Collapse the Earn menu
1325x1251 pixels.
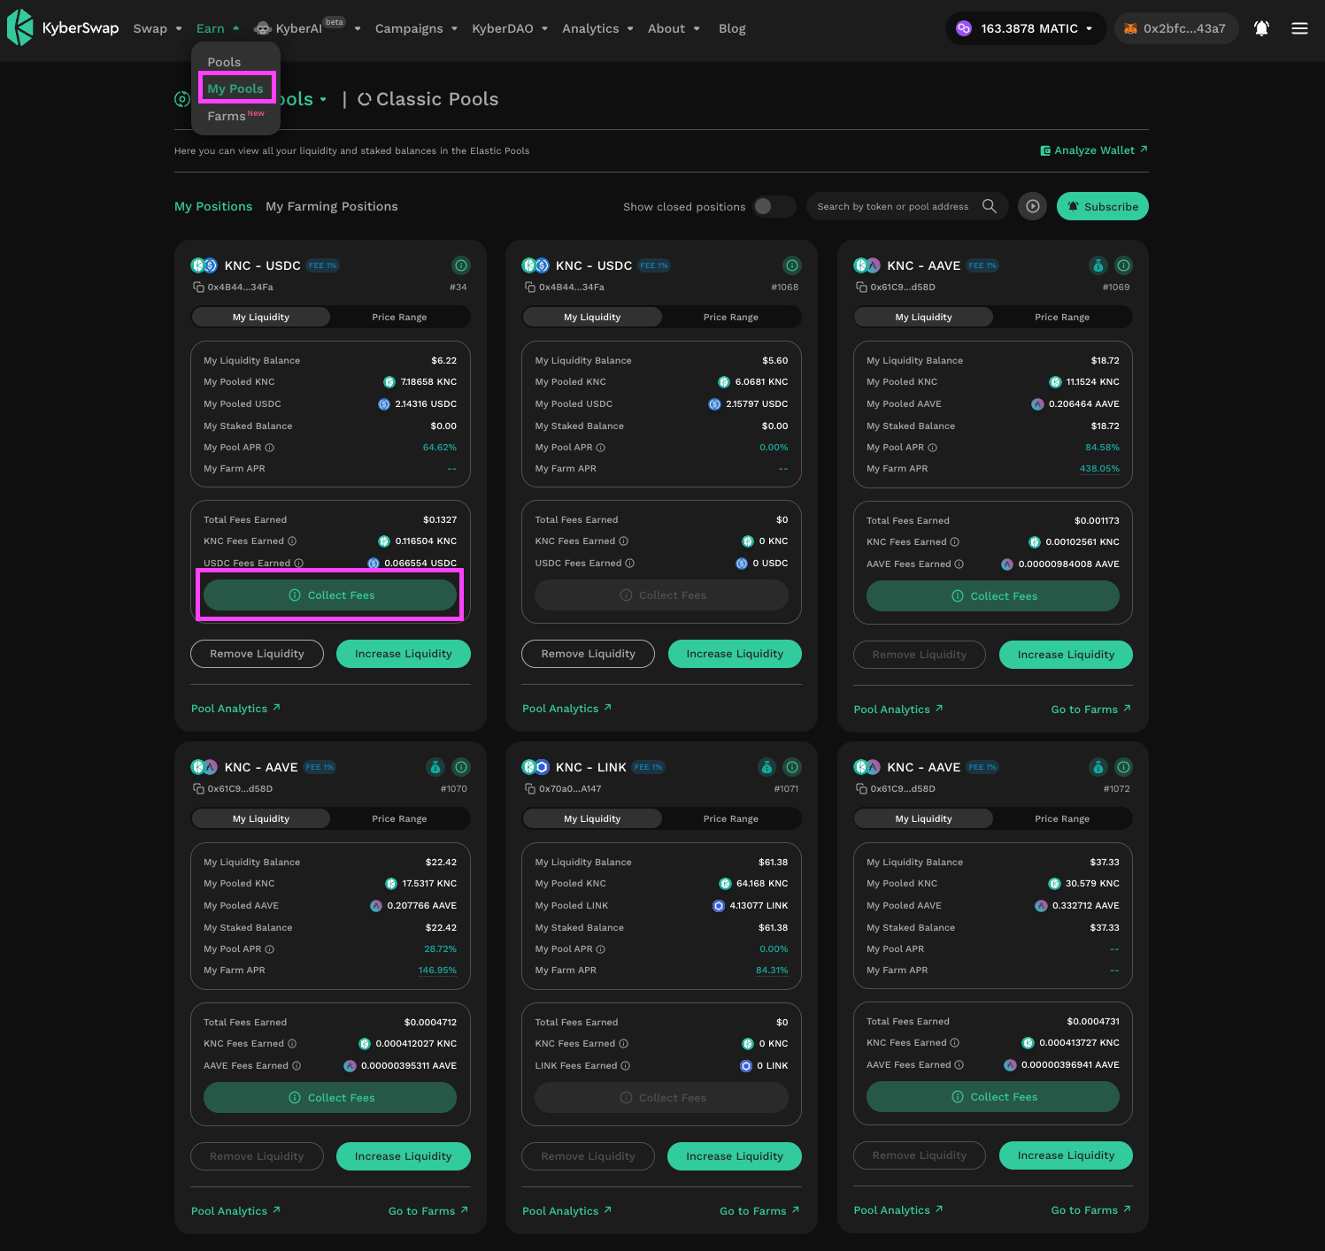218,28
